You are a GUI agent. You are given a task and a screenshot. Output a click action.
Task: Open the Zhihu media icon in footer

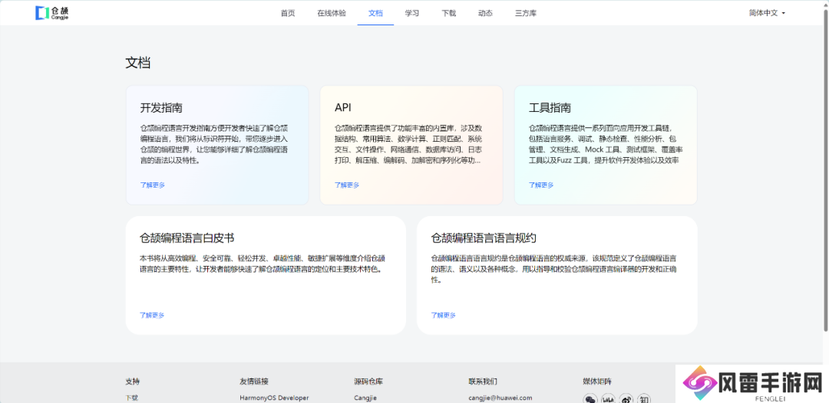[645, 399]
